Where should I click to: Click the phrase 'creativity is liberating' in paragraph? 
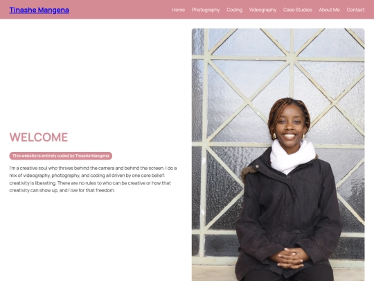point(33,183)
